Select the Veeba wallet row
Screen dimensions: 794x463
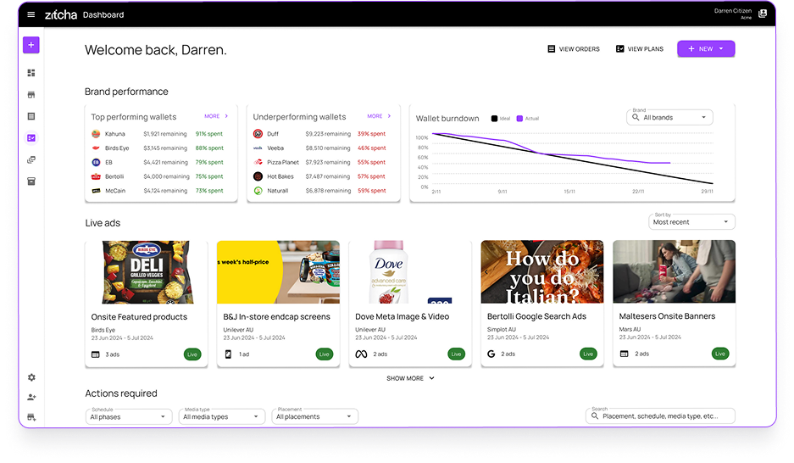[x=320, y=148]
